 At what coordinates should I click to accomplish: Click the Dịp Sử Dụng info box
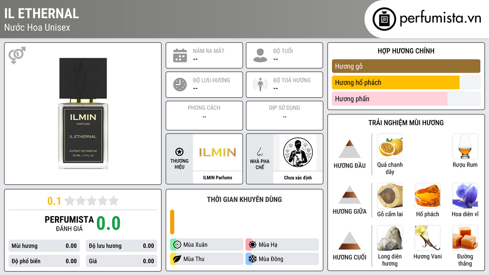tap(285, 116)
